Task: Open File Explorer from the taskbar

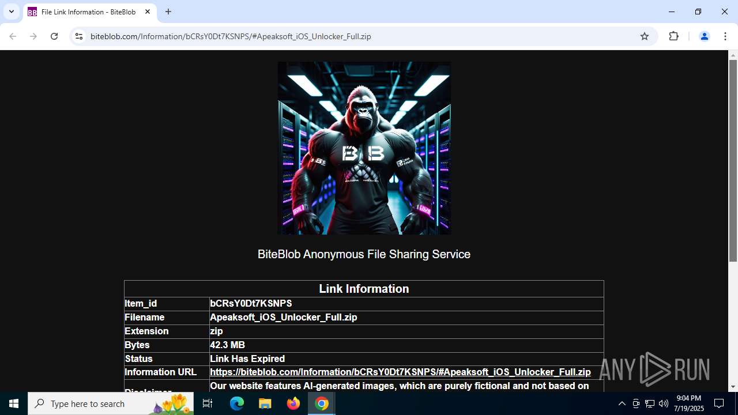Action: click(x=265, y=403)
